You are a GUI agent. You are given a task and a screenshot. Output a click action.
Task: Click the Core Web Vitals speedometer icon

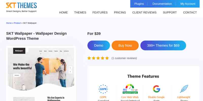click(x=130, y=89)
